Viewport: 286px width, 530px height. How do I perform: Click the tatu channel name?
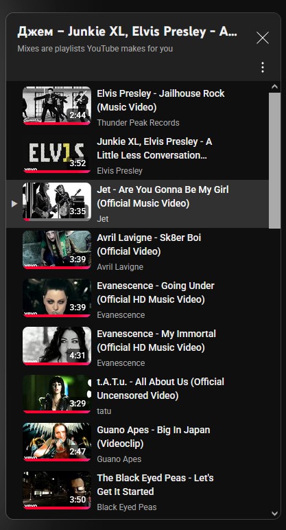click(x=104, y=411)
